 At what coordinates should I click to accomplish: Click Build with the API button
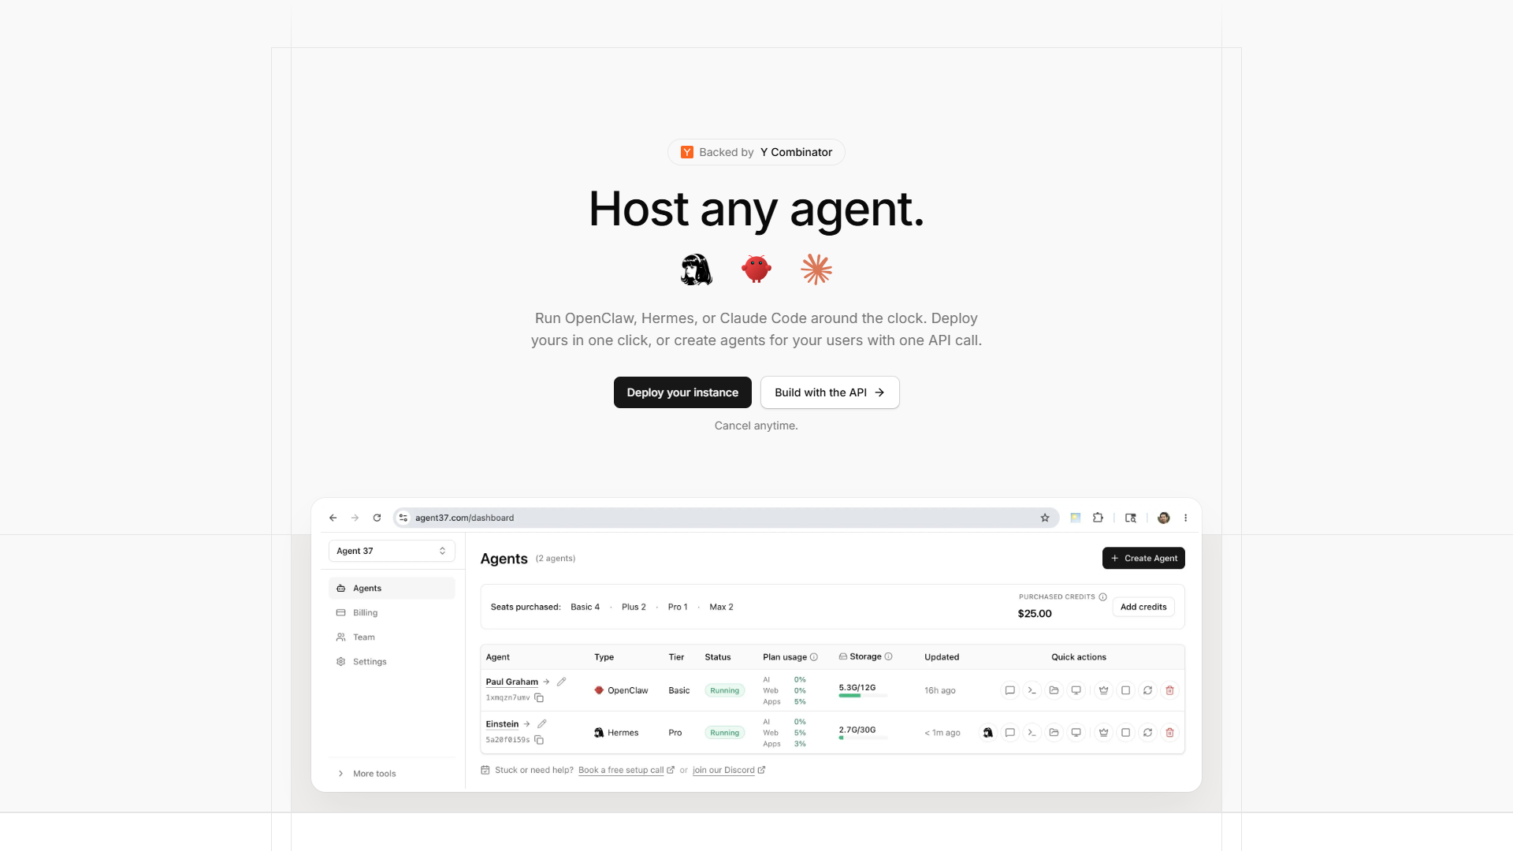pyautogui.click(x=830, y=392)
